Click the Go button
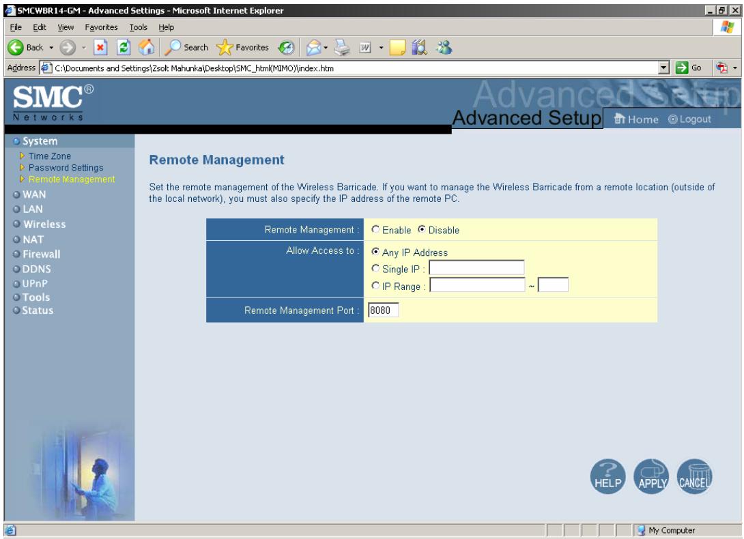The height and width of the screenshot is (539, 744). pyautogui.click(x=689, y=68)
